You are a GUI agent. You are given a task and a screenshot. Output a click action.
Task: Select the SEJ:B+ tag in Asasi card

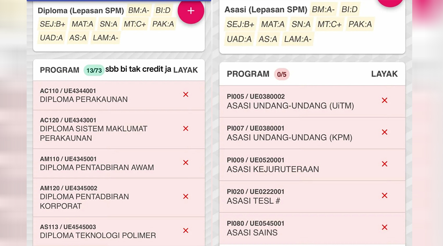240,24
